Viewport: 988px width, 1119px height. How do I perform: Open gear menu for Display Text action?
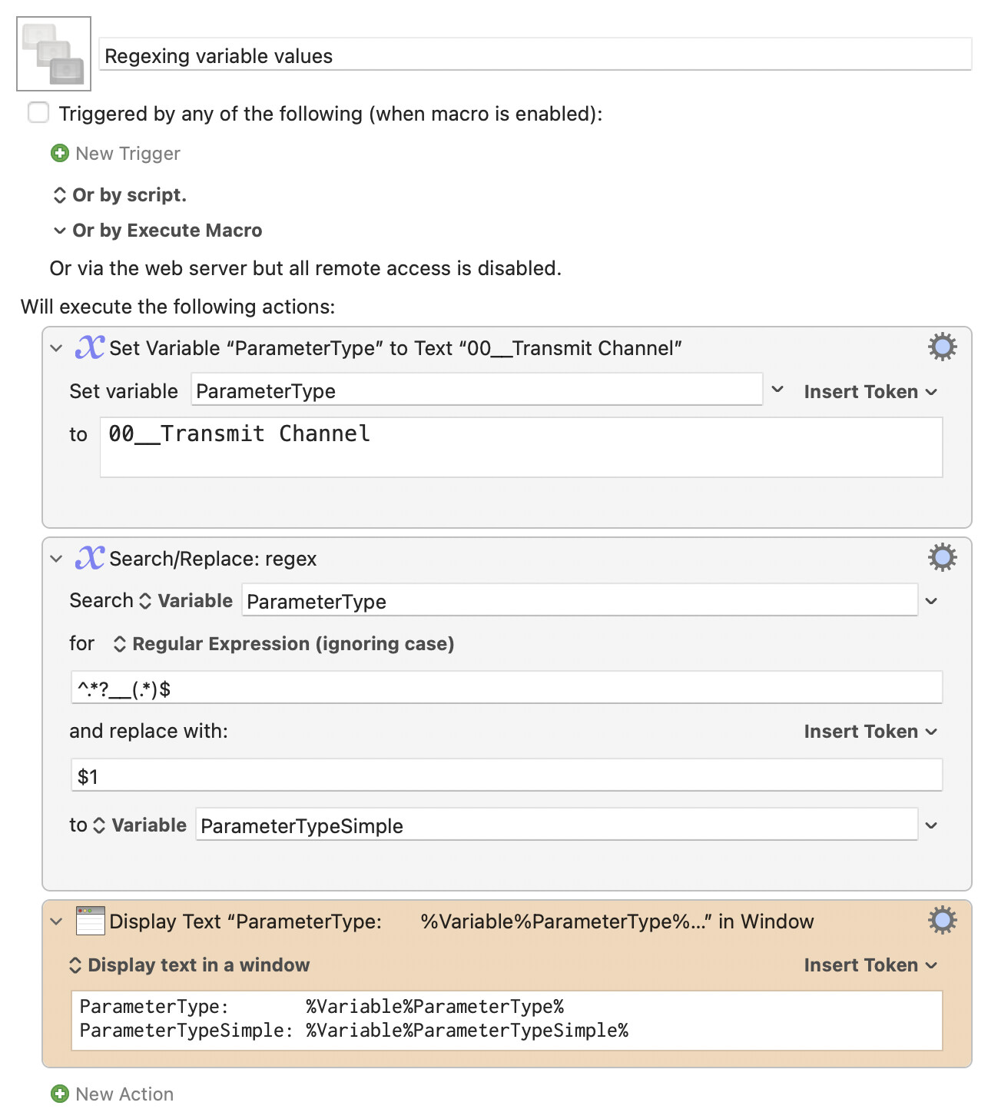(942, 920)
